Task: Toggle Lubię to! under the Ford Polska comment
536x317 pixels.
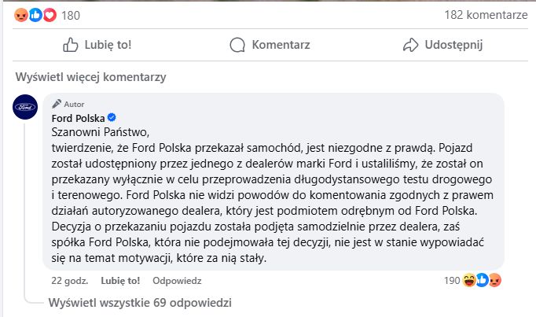Action: [120, 280]
